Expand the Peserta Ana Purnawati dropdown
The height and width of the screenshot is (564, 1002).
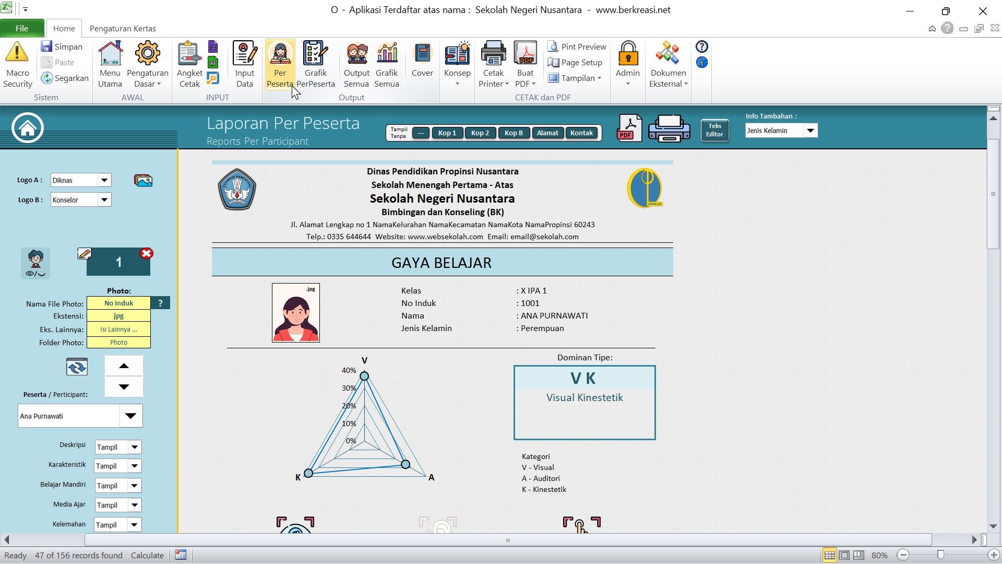pyautogui.click(x=130, y=416)
